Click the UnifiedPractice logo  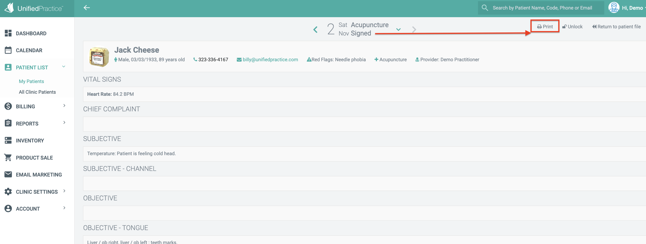point(34,8)
